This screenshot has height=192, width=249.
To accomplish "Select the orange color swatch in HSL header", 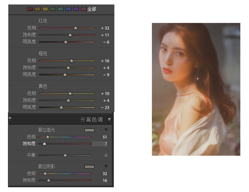I will coord(38,9).
